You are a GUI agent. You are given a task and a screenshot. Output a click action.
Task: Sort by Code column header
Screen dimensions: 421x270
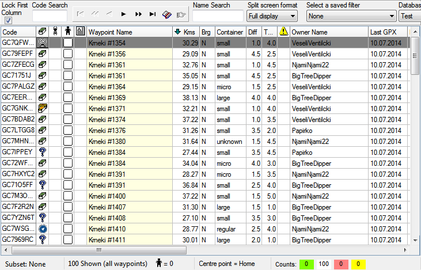click(18, 32)
